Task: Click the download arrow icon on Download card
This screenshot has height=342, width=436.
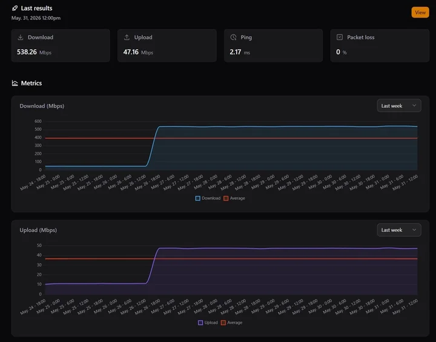Action: [21, 38]
